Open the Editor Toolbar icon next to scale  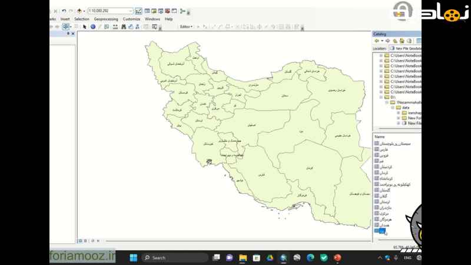click(138, 11)
